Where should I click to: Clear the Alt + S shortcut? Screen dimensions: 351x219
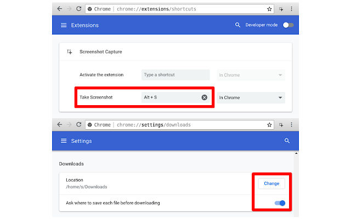tap(204, 97)
